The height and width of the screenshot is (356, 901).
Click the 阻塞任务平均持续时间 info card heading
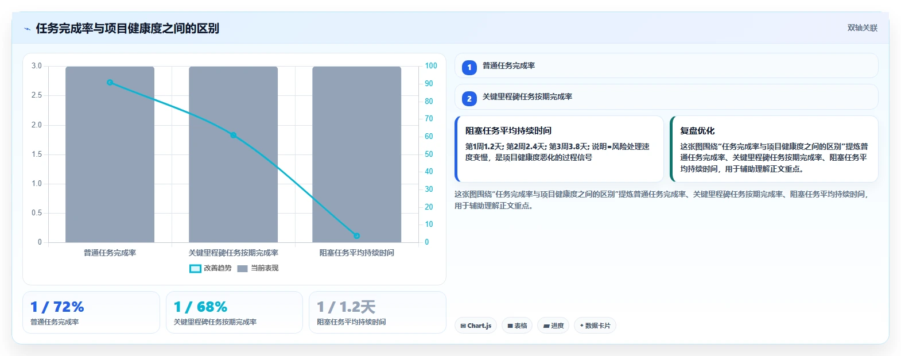click(x=508, y=131)
